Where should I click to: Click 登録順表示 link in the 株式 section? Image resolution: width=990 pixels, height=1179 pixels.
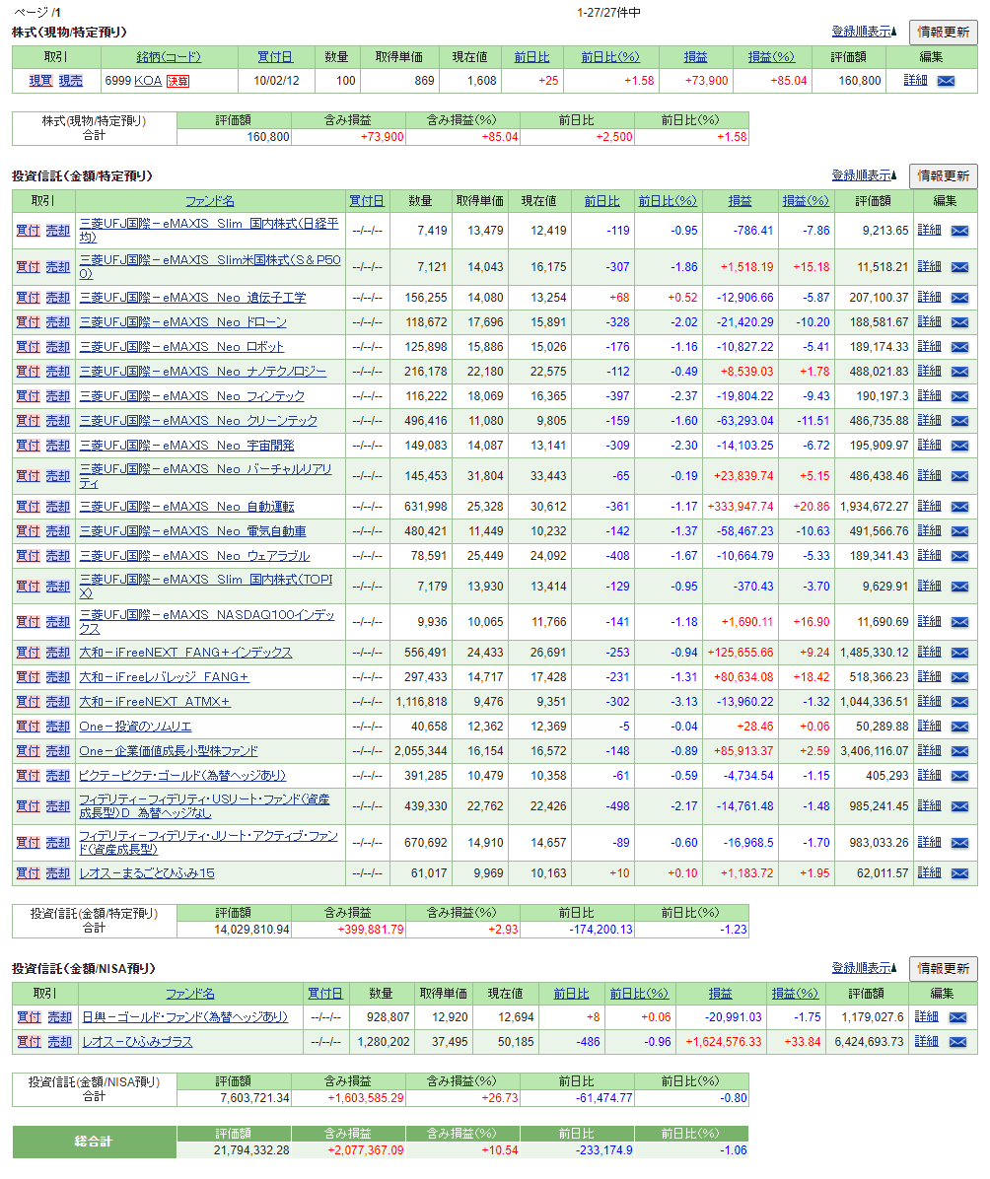coord(864,32)
